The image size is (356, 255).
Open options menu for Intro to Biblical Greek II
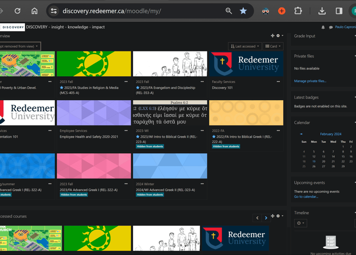coord(202,131)
